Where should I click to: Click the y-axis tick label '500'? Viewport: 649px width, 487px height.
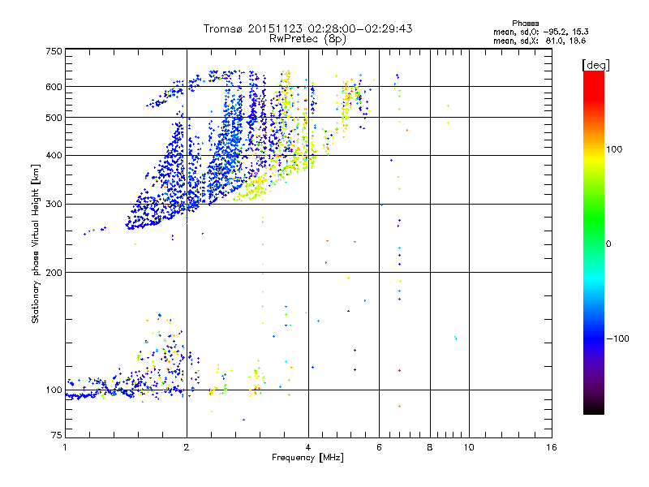point(54,118)
